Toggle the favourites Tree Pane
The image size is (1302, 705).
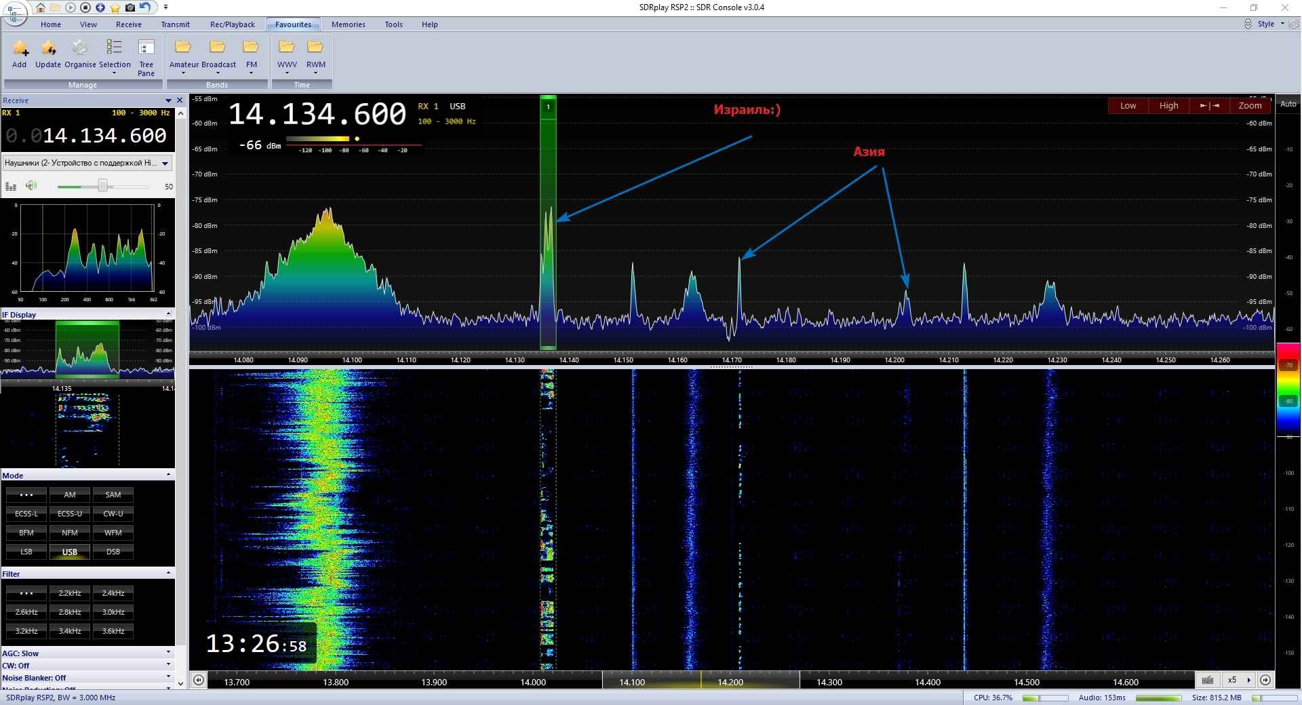click(146, 57)
